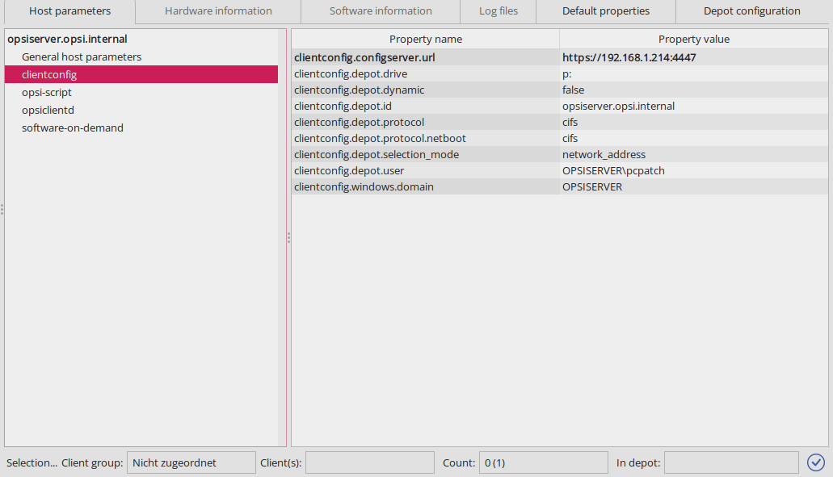833x477 pixels.
Task: Switch to the Depot configuration tab
Action: (752, 10)
